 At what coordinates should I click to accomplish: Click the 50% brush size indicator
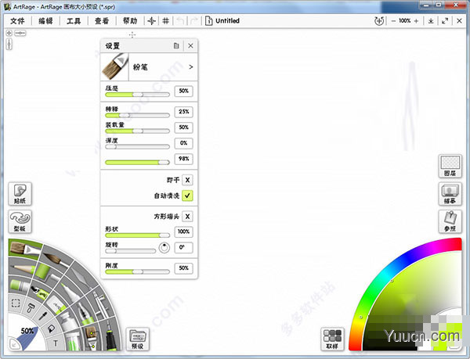pos(27,331)
